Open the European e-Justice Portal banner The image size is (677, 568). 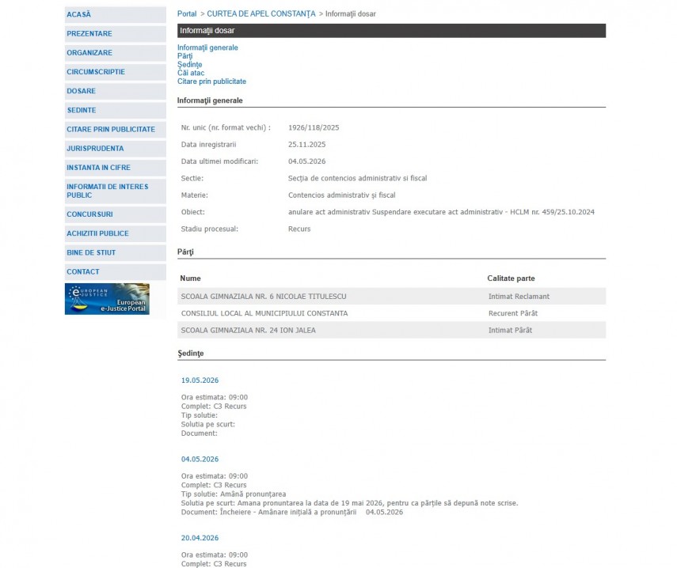107,299
